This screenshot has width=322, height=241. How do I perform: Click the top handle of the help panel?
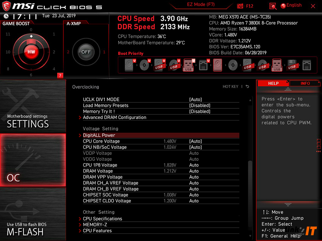pos(288,89)
